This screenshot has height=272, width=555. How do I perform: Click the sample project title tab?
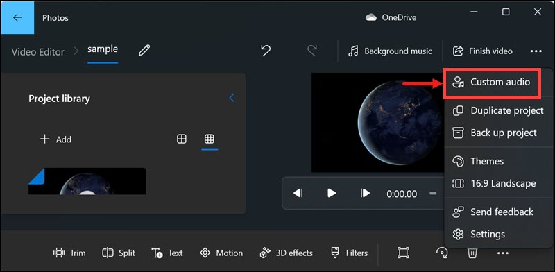click(103, 49)
